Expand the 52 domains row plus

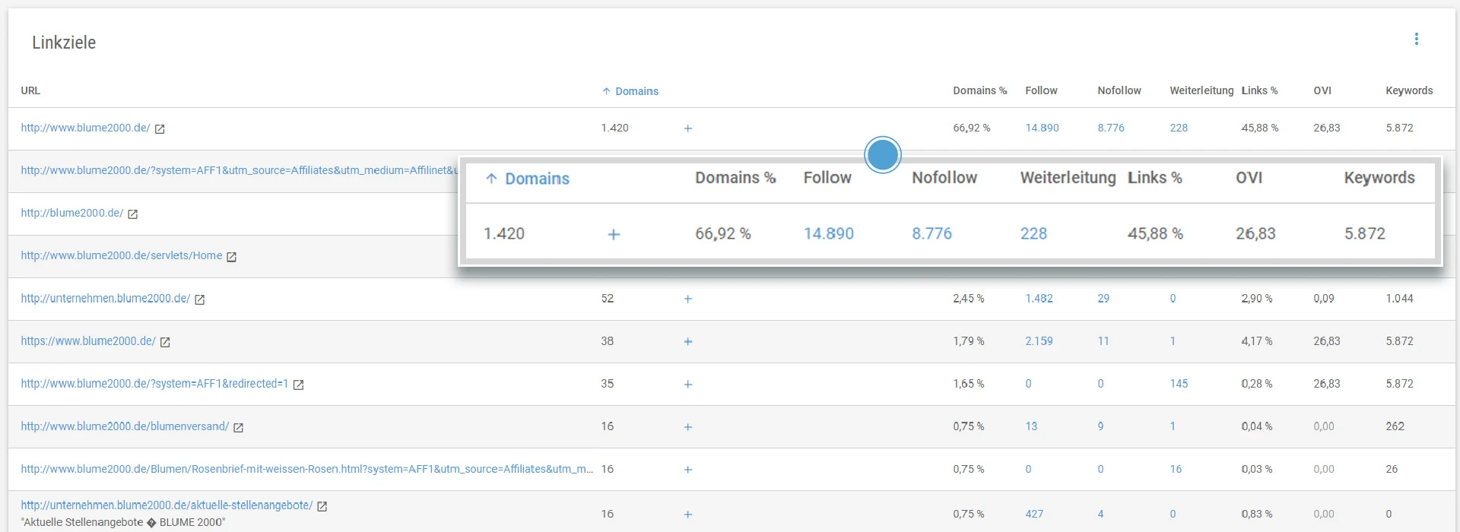point(687,299)
